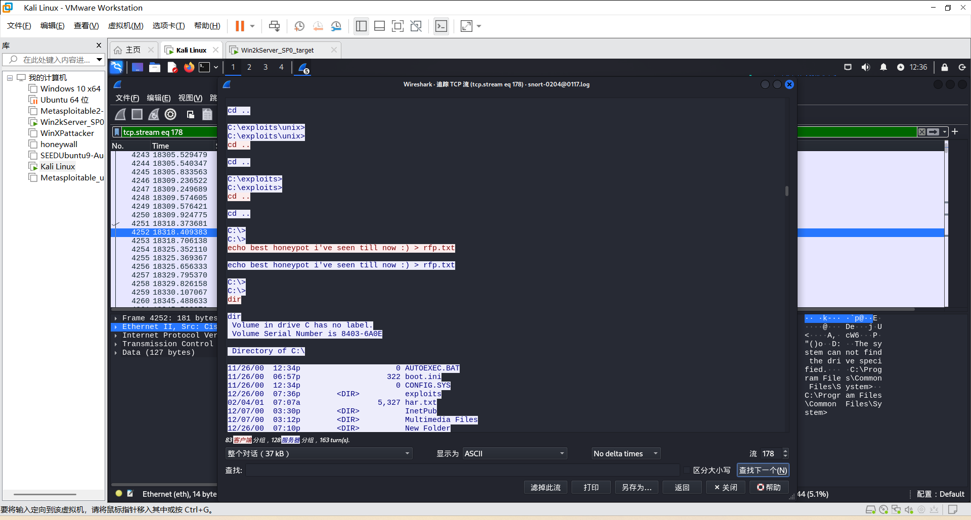Click the Print button in stream dialog
Viewport: 971px width, 520px height.
point(591,487)
